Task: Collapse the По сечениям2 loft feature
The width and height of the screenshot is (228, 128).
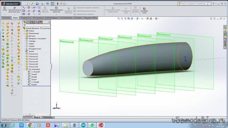Action: tap(24, 69)
